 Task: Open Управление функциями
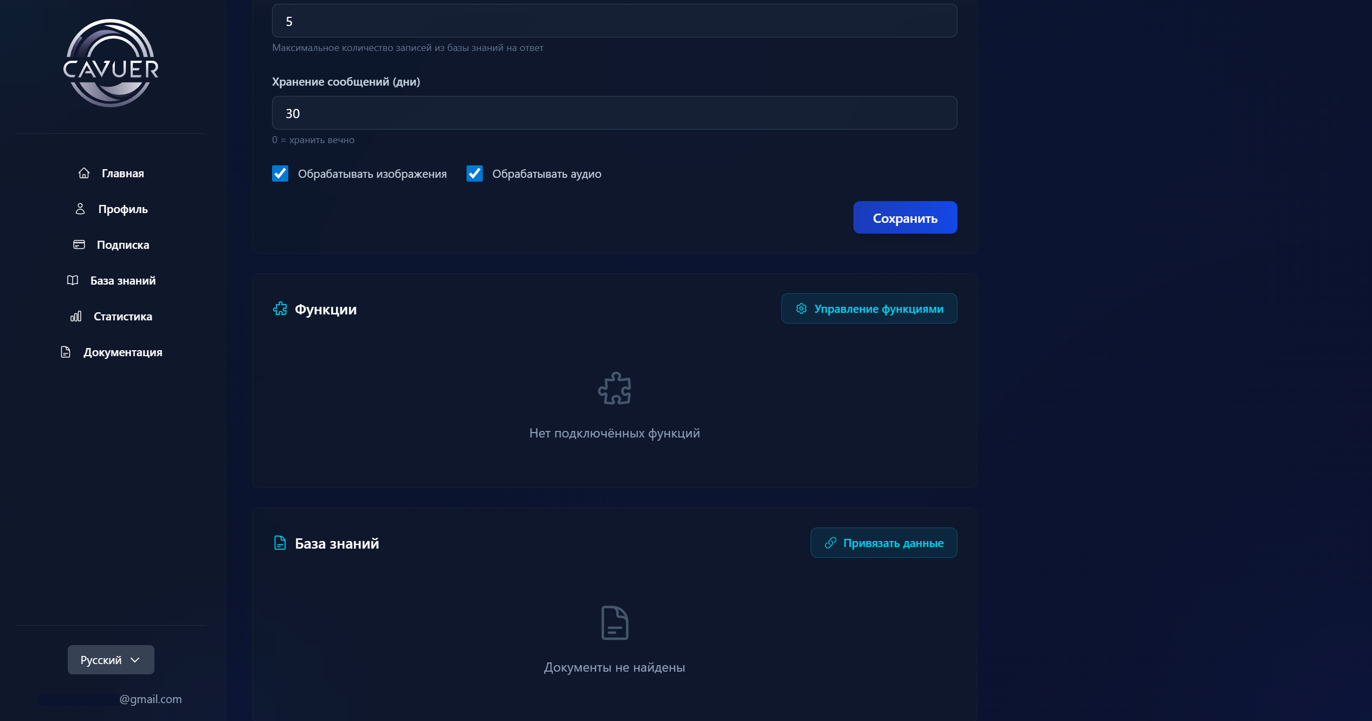pos(869,309)
